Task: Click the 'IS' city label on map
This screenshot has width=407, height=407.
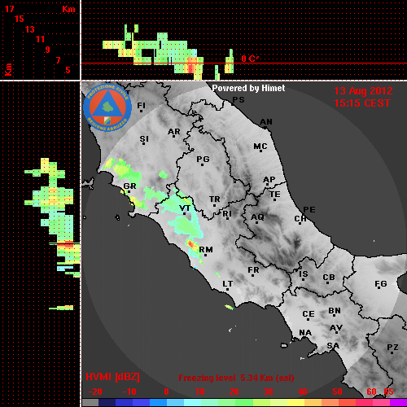Action: click(x=304, y=274)
